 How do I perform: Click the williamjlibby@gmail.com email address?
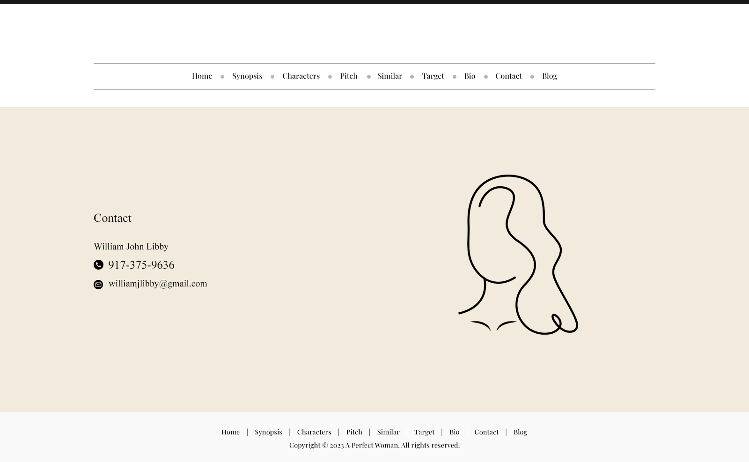pyautogui.click(x=157, y=284)
